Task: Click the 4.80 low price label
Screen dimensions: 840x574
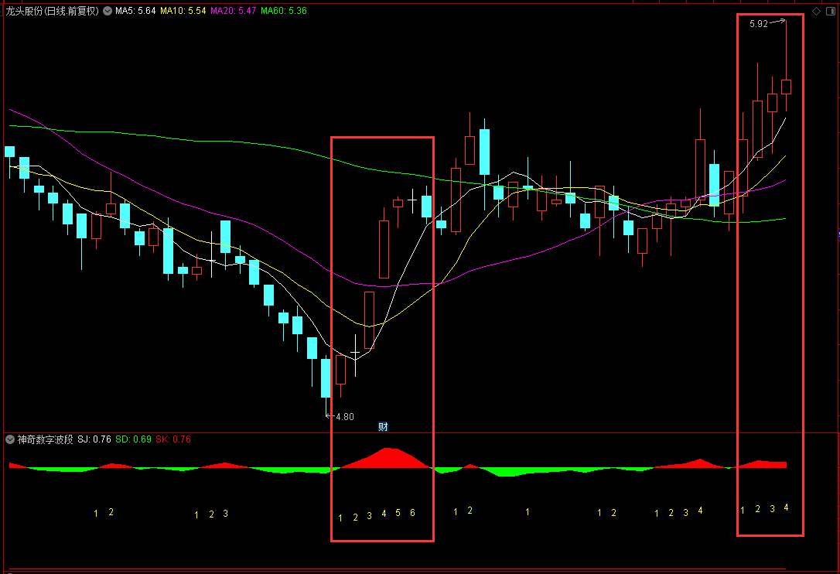Action: (345, 416)
